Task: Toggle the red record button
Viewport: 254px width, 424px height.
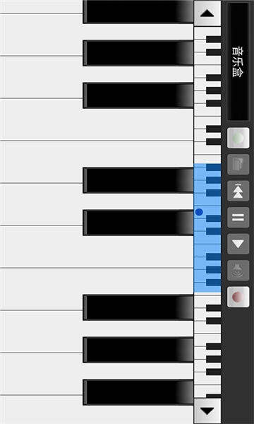Action: [238, 297]
